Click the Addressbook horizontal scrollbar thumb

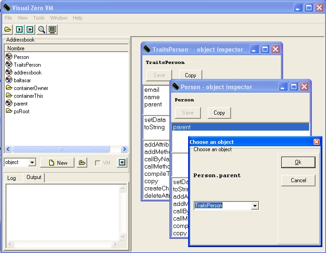tap(61, 149)
